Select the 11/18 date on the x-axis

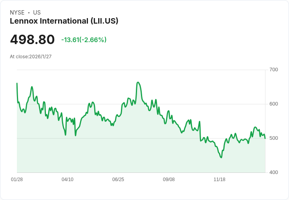[219, 180]
